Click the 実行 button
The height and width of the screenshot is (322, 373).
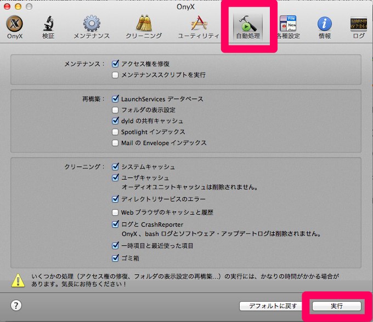point(337,306)
